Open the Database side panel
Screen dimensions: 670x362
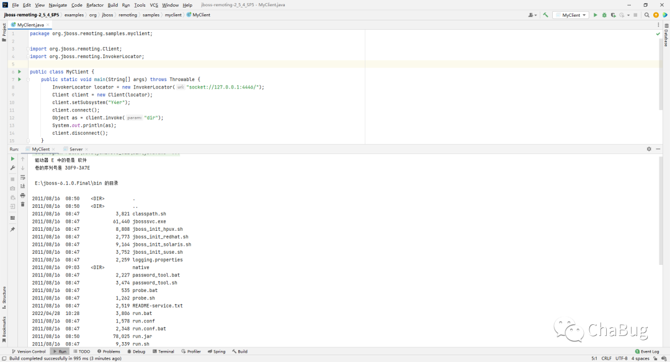coord(666,35)
